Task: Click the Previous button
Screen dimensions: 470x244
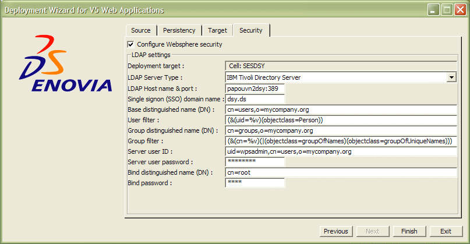Action: 336,231
